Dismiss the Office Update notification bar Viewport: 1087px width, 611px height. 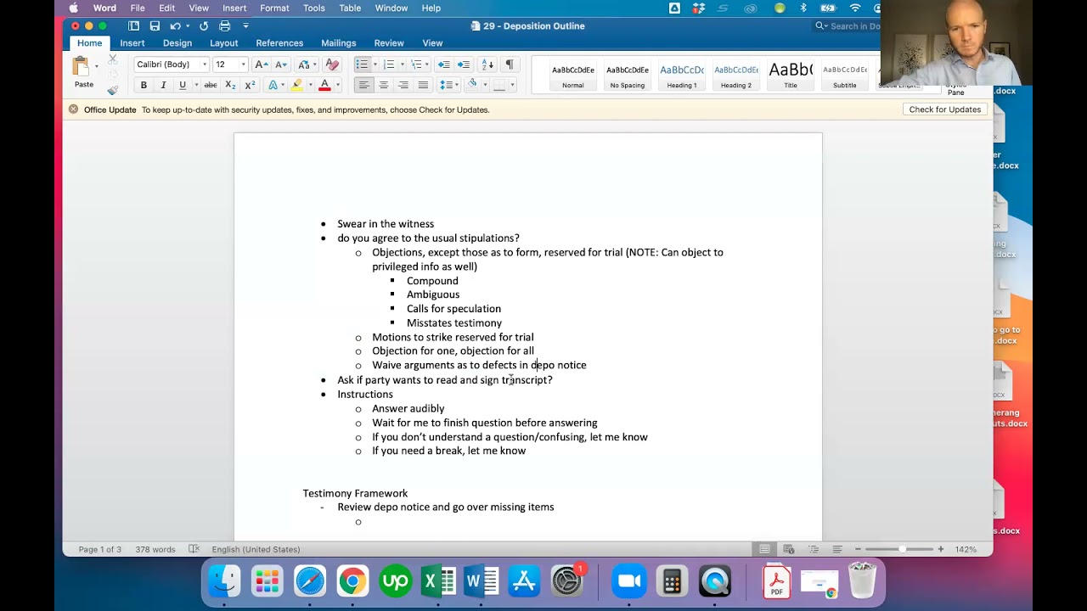point(74,109)
